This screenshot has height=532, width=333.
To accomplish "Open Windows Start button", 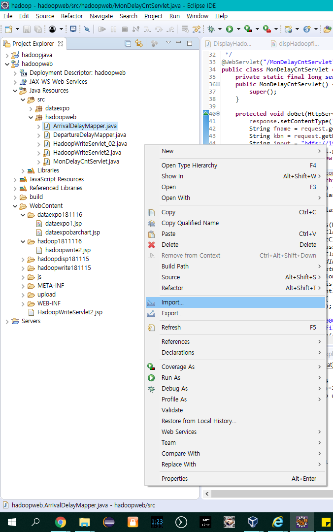I will coord(12,522).
